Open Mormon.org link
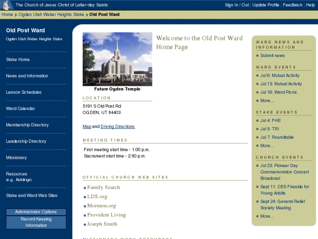Screen dimensions: 318x239 click(102, 206)
